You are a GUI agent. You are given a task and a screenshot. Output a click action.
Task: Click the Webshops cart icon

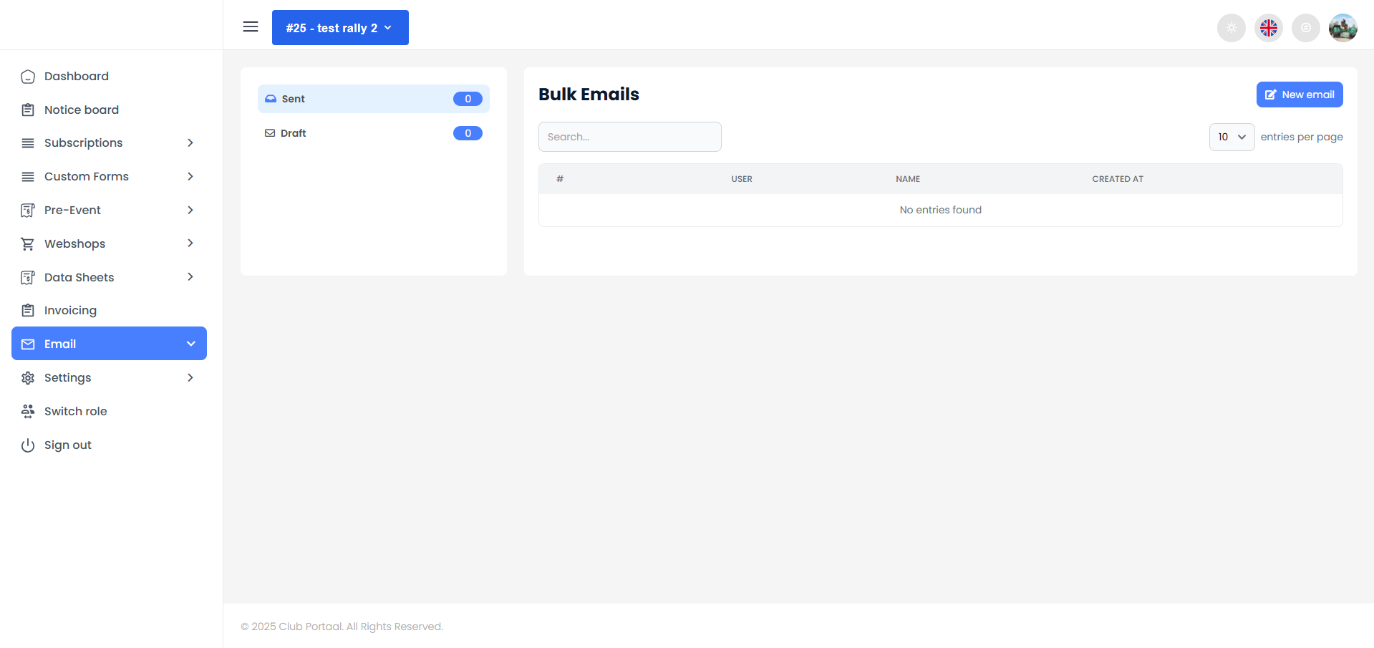click(28, 244)
